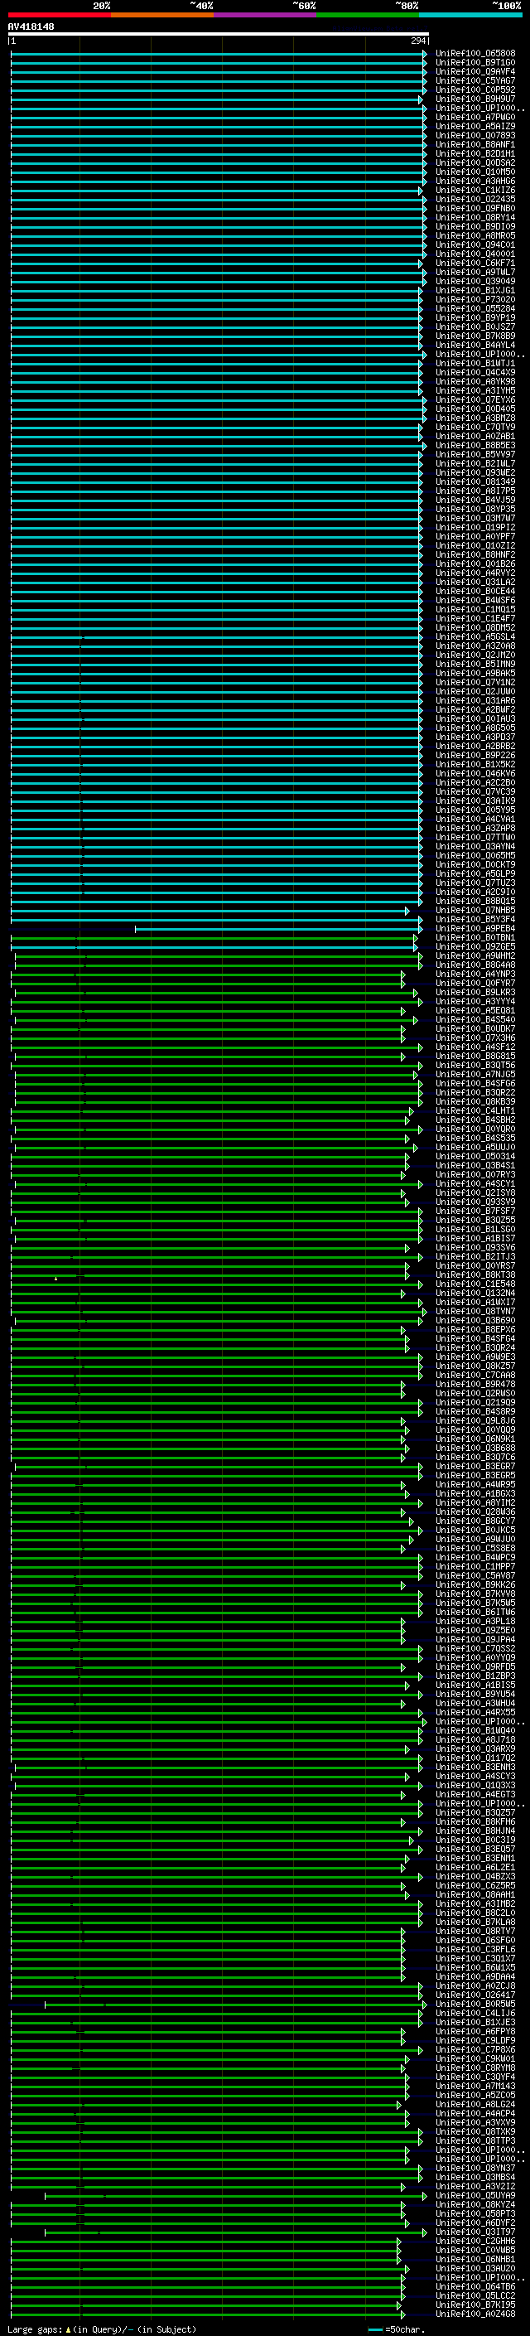Click the UniRef100_C4LHT1 label
Image resolution: width=530 pixels, height=2336 pixels.
pos(475,1110)
